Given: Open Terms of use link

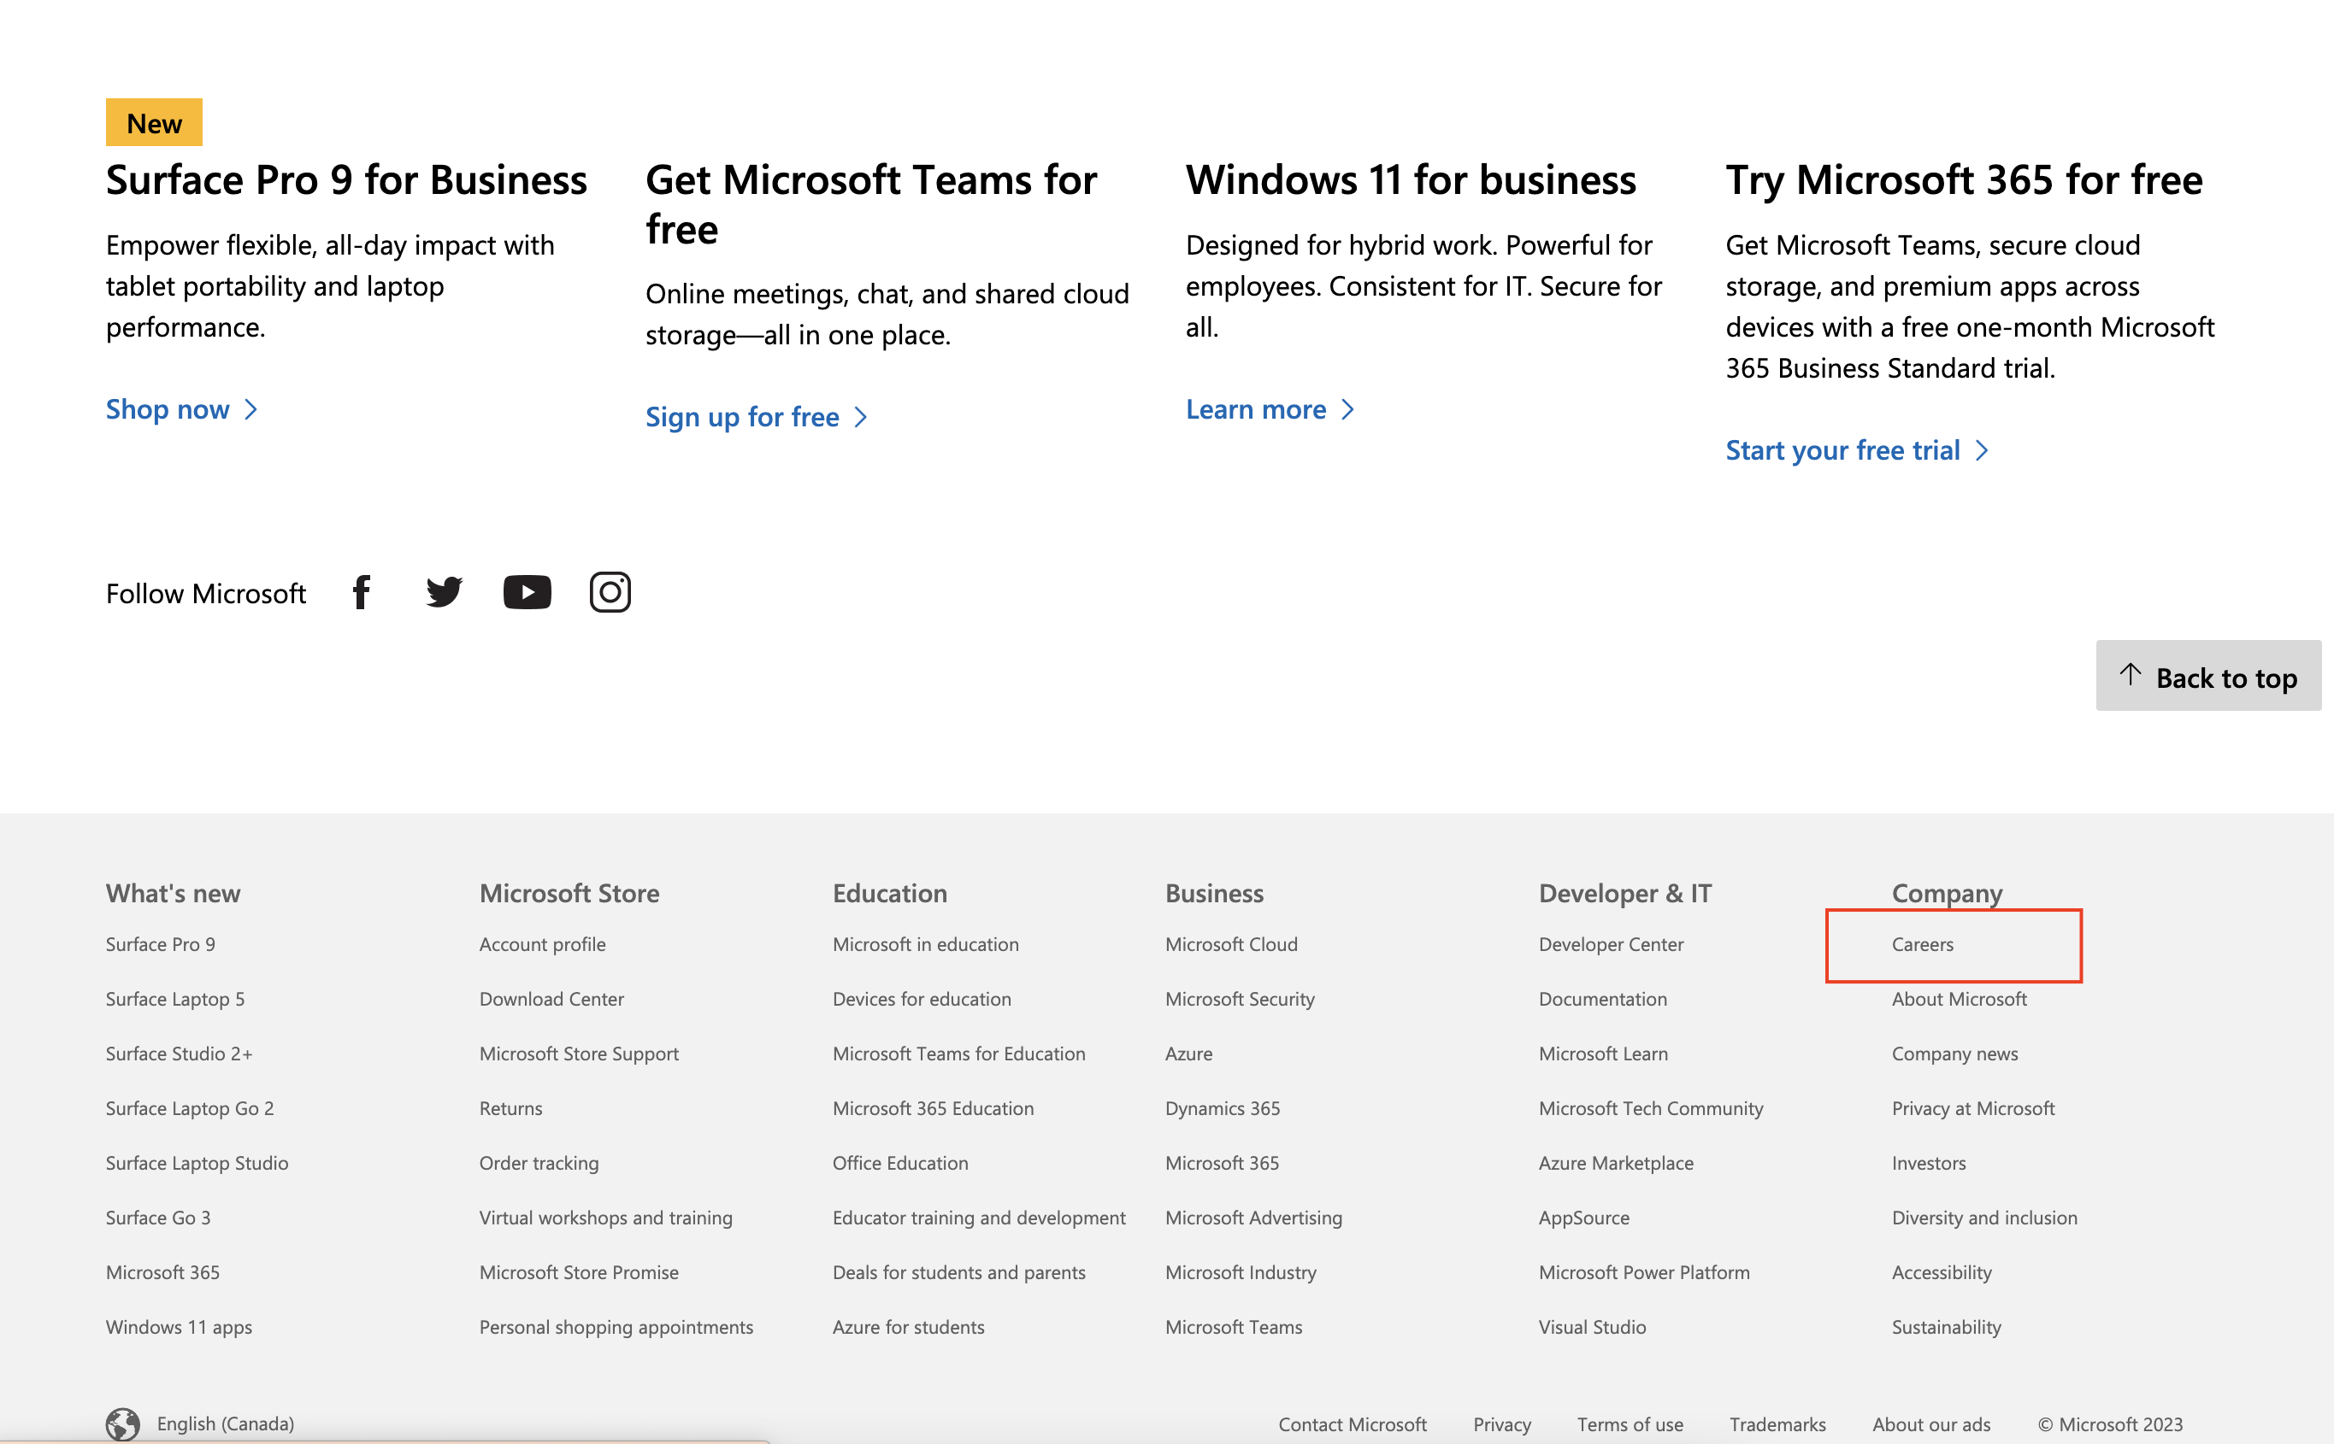Looking at the screenshot, I should [1629, 1424].
